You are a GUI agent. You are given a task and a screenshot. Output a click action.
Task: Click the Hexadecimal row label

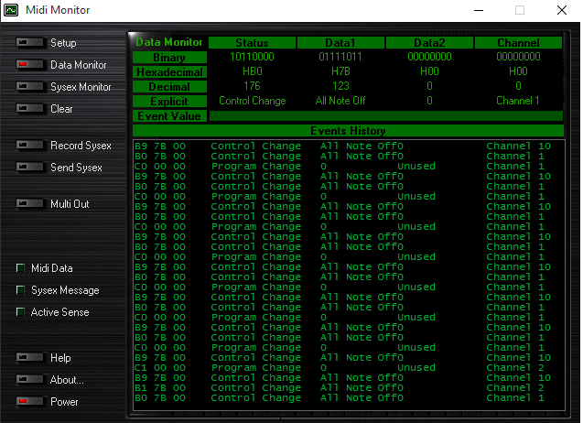169,72
